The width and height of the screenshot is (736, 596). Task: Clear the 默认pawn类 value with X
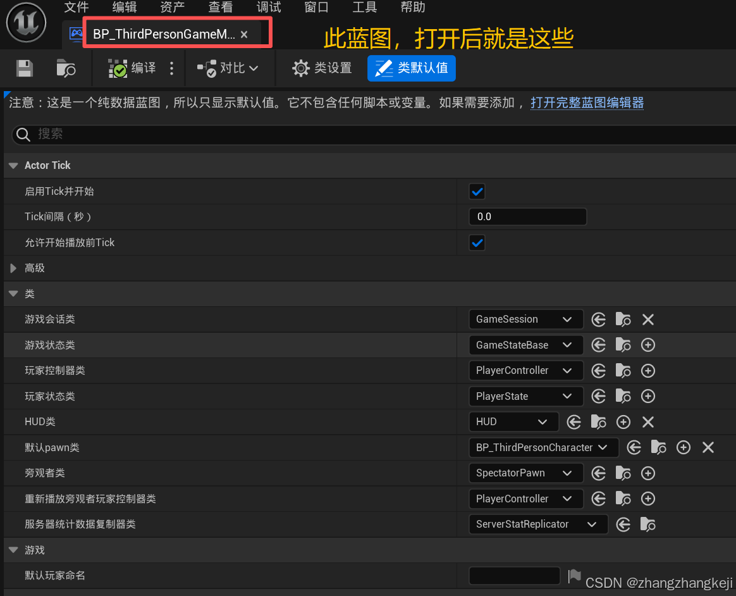708,447
